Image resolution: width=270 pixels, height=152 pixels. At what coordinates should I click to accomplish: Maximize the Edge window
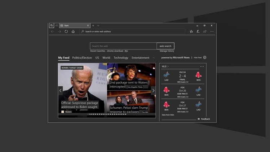pyautogui.click(x=204, y=26)
